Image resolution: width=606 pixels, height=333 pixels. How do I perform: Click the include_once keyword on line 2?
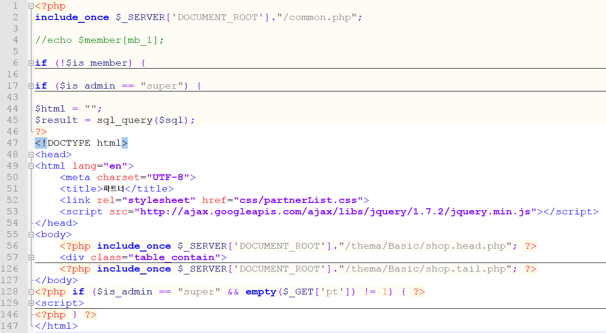pos(72,17)
